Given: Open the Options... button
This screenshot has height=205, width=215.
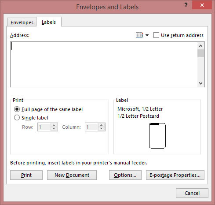Looking at the screenshot, I should click(125, 175).
